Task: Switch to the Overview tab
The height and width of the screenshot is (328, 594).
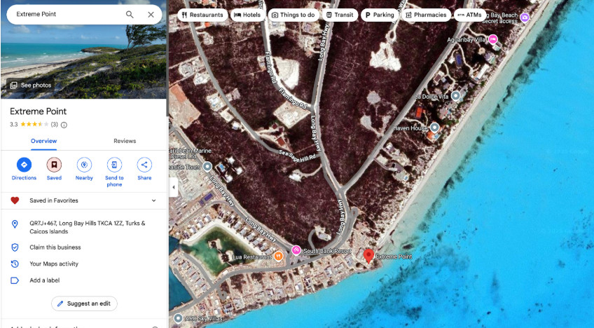Action: pos(43,141)
